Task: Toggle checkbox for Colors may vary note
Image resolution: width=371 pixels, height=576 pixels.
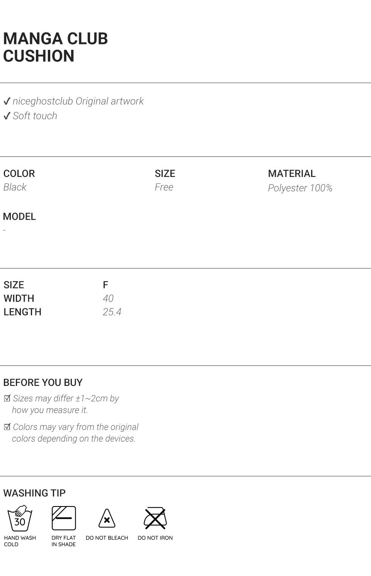Action: [7, 427]
